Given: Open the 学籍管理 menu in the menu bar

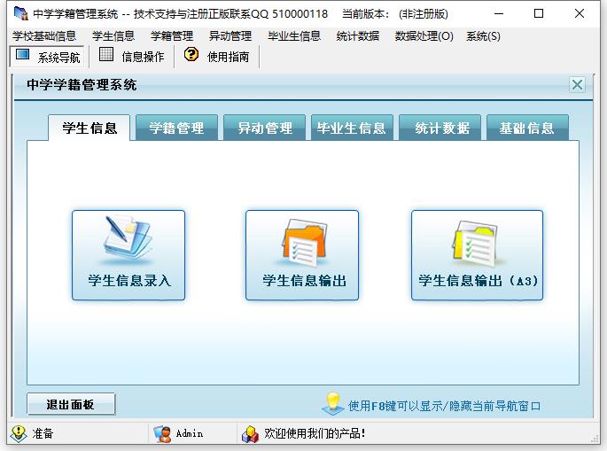Looking at the screenshot, I should click(x=172, y=36).
